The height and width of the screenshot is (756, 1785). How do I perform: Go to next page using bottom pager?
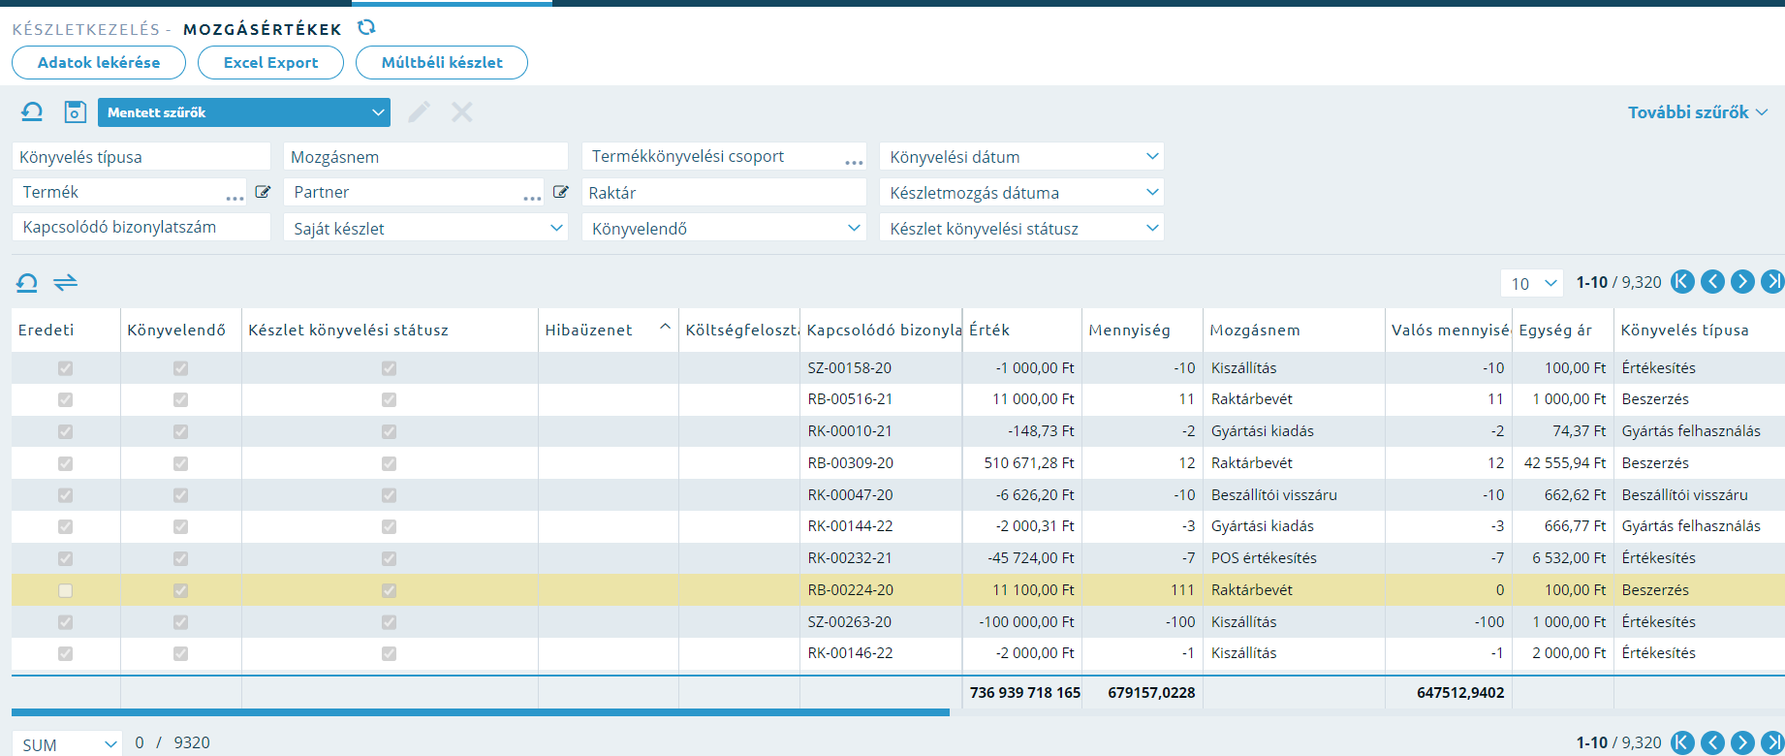coord(1742,743)
